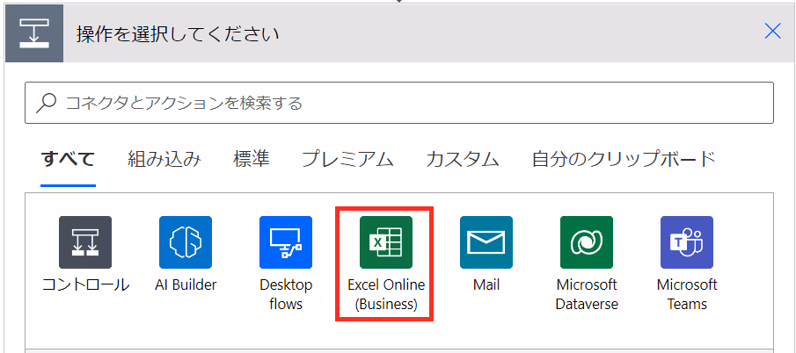Click the コントロール label text
The width and height of the screenshot is (796, 353).
(x=85, y=285)
